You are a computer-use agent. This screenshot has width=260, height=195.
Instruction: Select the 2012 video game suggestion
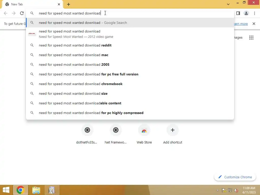pos(130,34)
